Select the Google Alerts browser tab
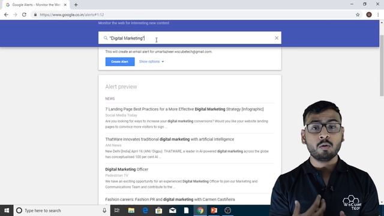This screenshot has height=216, width=384. 36,5
